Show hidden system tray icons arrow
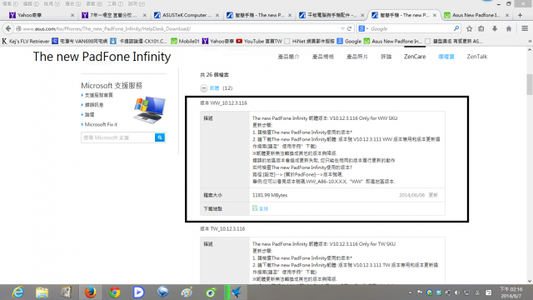Screen dimensions: 533x300 coord(410,292)
